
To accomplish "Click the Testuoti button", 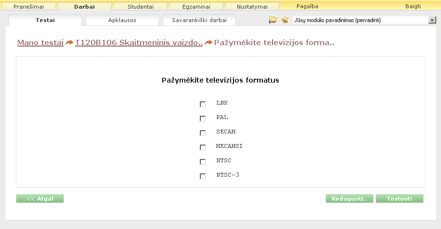I will point(400,198).
